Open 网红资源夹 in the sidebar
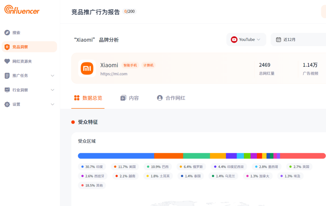The height and width of the screenshot is (206, 326). 29,61
